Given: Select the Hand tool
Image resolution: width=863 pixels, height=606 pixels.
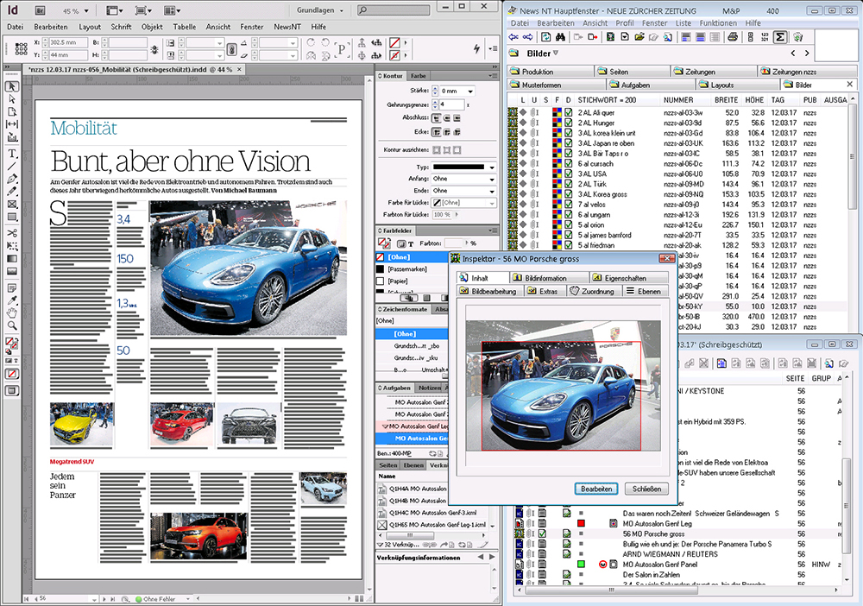Looking at the screenshot, I should click(12, 313).
